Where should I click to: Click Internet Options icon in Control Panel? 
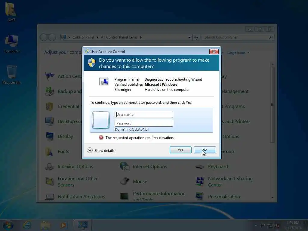point(125,167)
